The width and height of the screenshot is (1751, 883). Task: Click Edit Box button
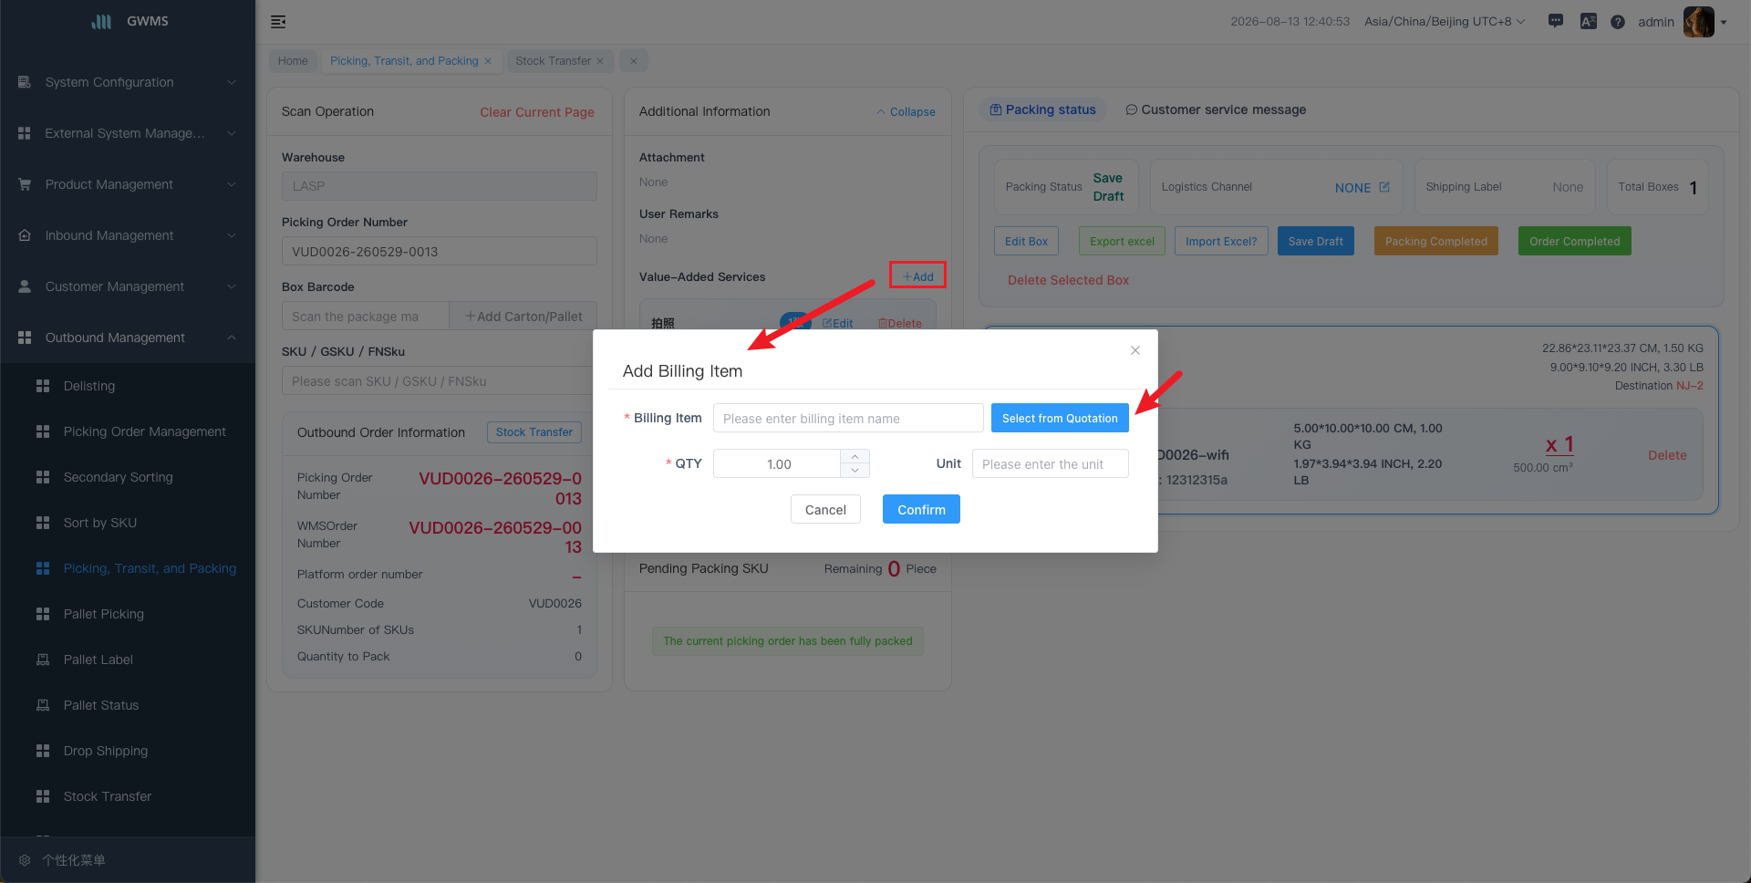[x=1026, y=241]
